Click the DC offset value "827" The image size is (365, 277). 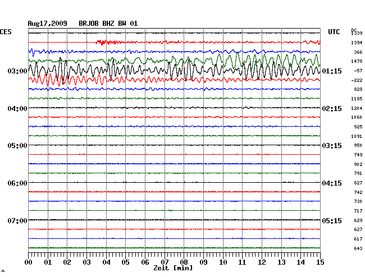[x=358, y=183]
